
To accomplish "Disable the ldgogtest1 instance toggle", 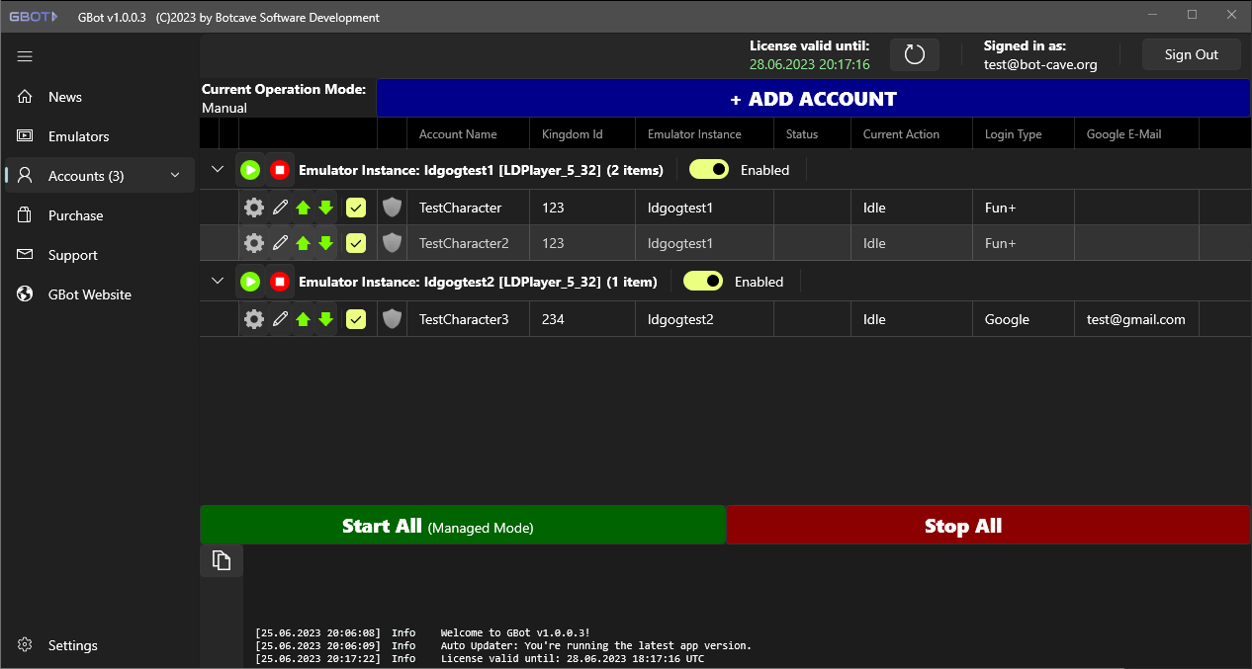I will 708,169.
